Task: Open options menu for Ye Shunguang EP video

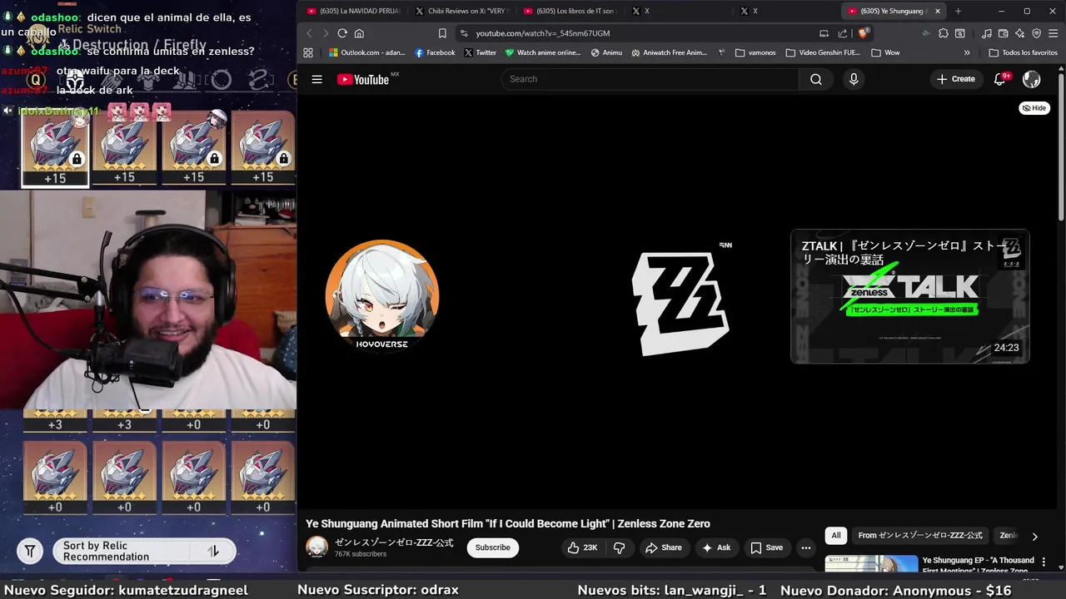Action: coord(1044,562)
